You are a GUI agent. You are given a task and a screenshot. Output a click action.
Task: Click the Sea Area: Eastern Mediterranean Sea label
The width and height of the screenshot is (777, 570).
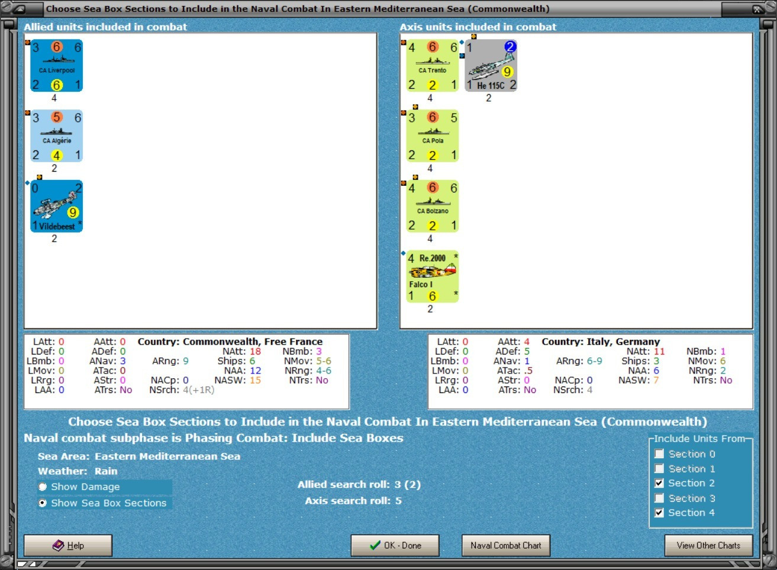point(139,456)
